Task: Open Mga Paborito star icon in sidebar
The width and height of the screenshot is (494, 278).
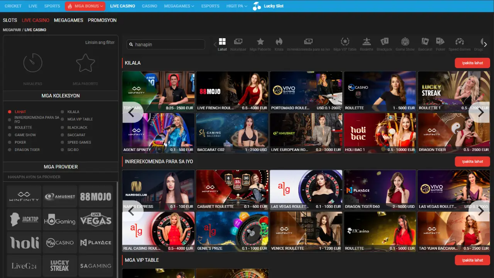Action: (85, 63)
